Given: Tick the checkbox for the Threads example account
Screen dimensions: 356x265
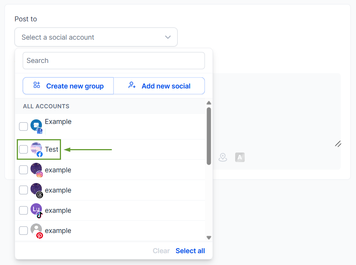Looking at the screenshot, I should pyautogui.click(x=23, y=190).
